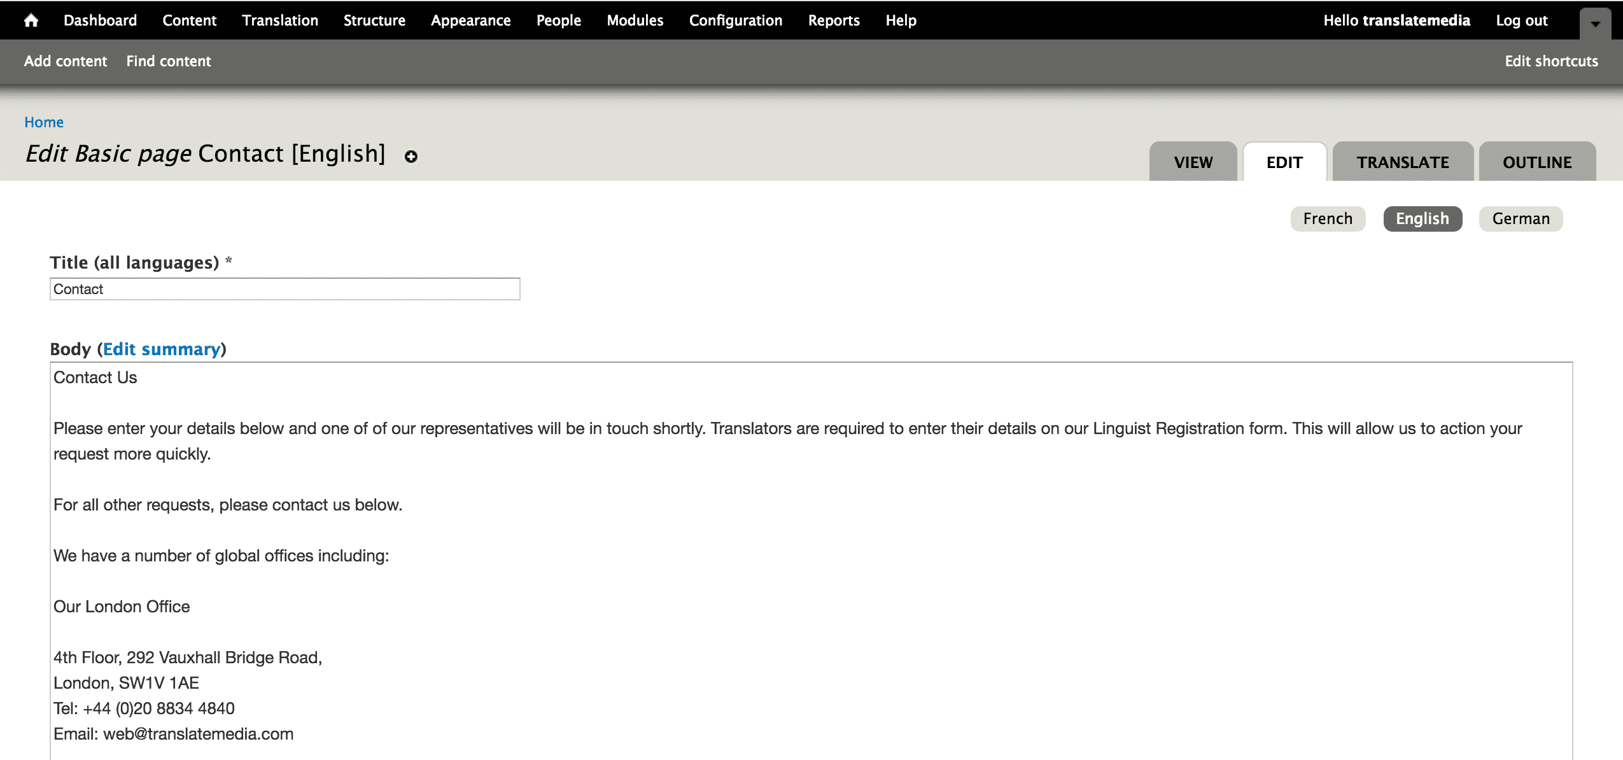This screenshot has height=760, width=1623.
Task: Click inside the Body text area
Action: (811, 560)
